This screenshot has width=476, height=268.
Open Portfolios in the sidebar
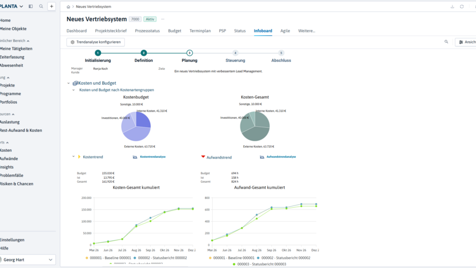(x=8, y=102)
